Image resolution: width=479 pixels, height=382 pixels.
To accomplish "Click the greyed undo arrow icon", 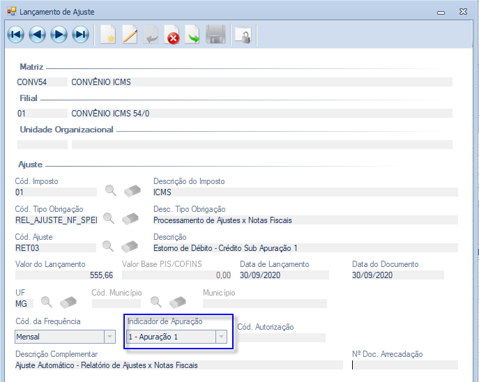I will click(x=151, y=34).
